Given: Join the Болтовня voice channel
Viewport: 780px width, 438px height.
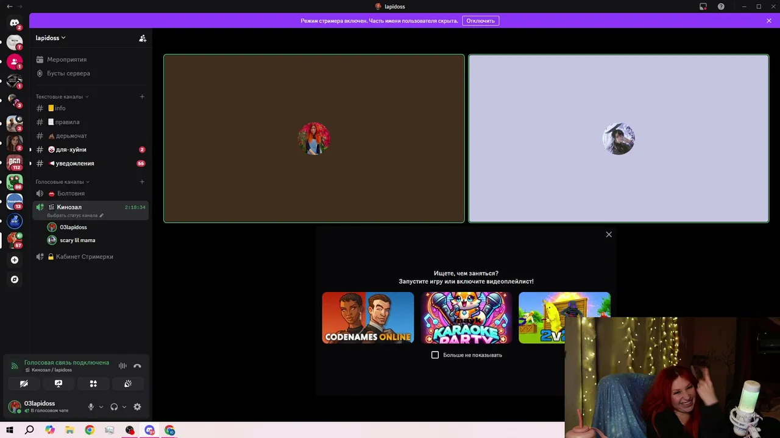Looking at the screenshot, I should click(x=90, y=193).
